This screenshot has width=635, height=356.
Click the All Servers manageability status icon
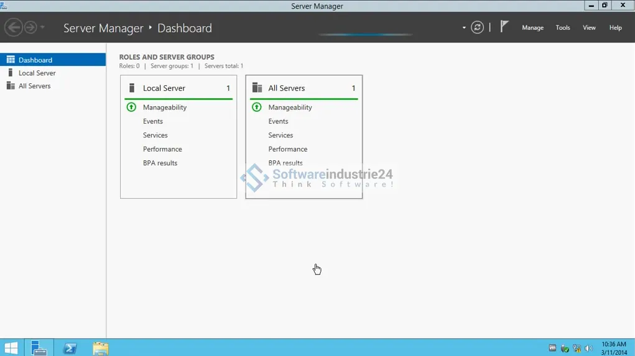pos(257,107)
